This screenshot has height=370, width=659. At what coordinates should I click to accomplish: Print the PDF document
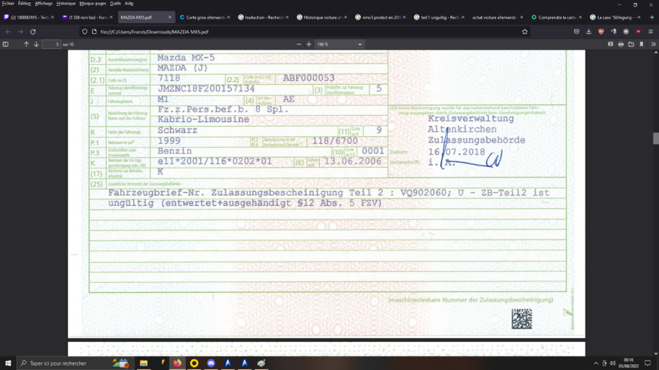[621, 44]
